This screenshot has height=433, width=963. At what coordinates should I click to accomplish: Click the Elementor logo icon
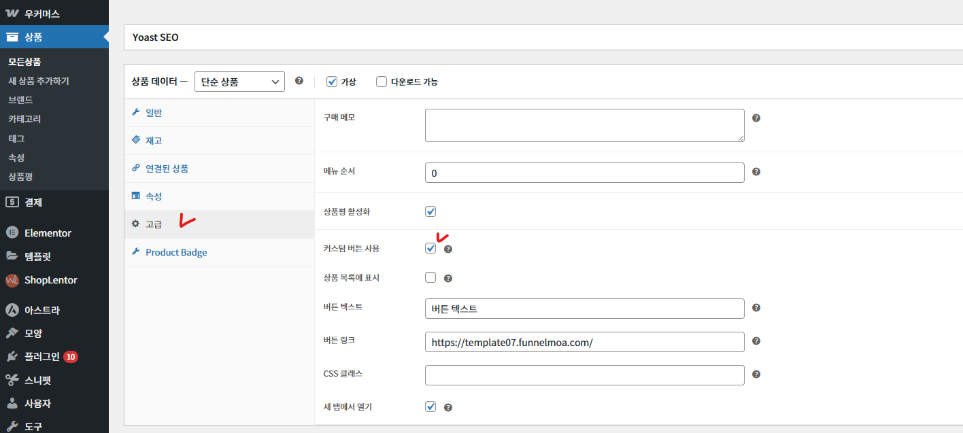12,232
